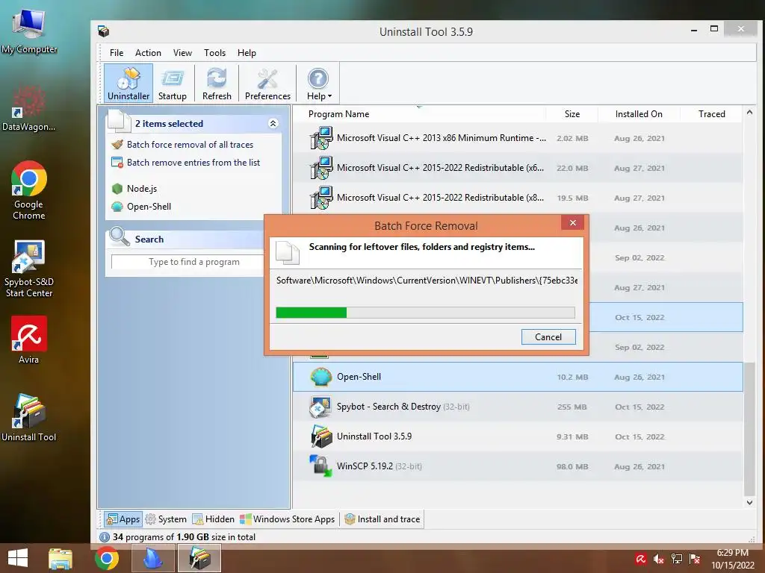Open the DataWagon desktop shortcut
This screenshot has height=573, width=765.
[29, 108]
